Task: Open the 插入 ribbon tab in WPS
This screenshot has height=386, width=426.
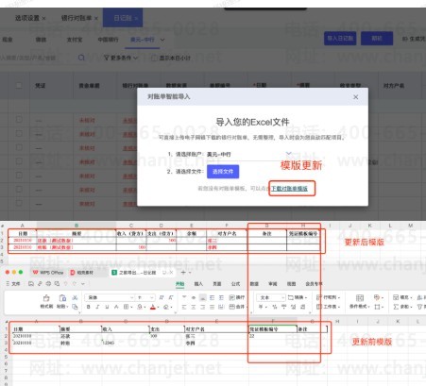Action: 198,284
